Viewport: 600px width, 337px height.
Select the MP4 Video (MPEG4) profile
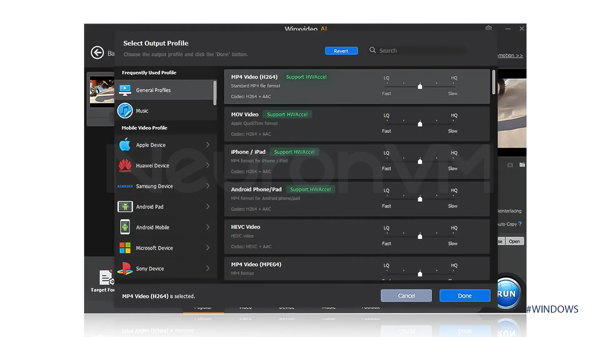coord(357,268)
